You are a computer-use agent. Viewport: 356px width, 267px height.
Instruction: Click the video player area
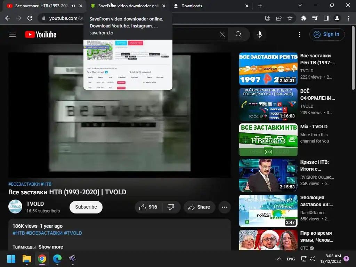coord(120,115)
